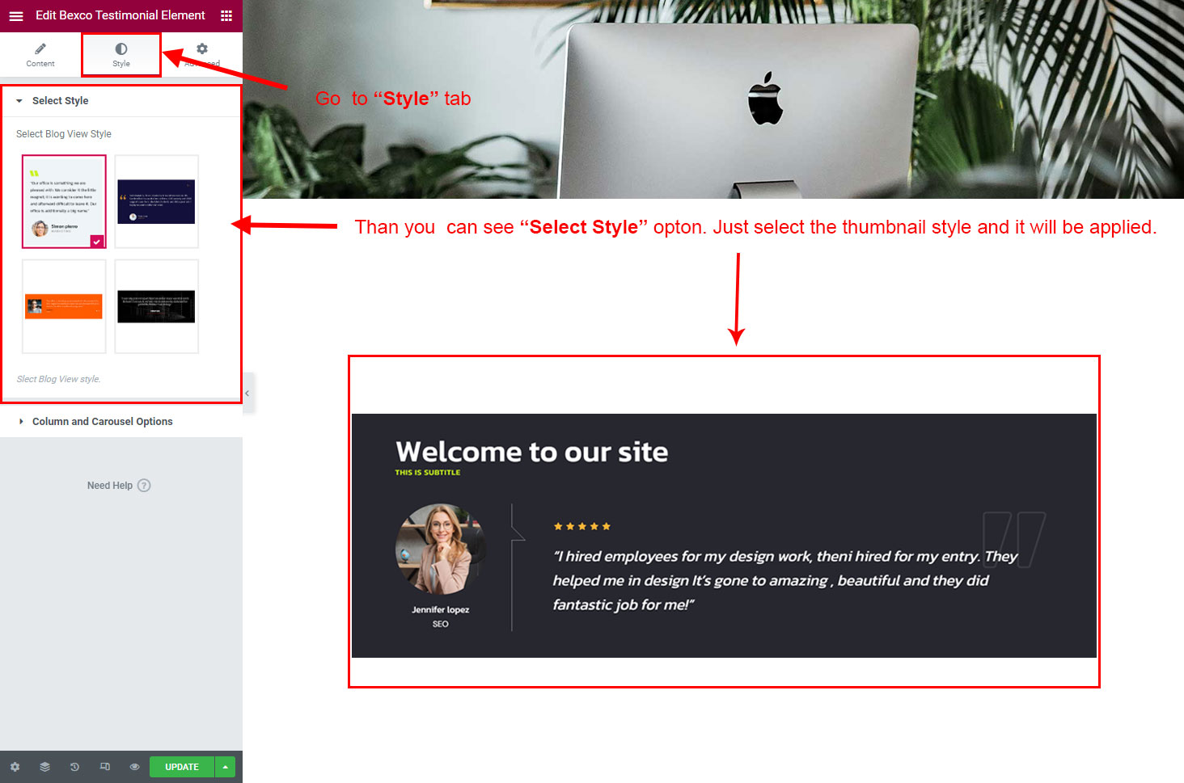Toggle responsive mode icon
The image size is (1184, 783).
pyautogui.click(x=104, y=767)
